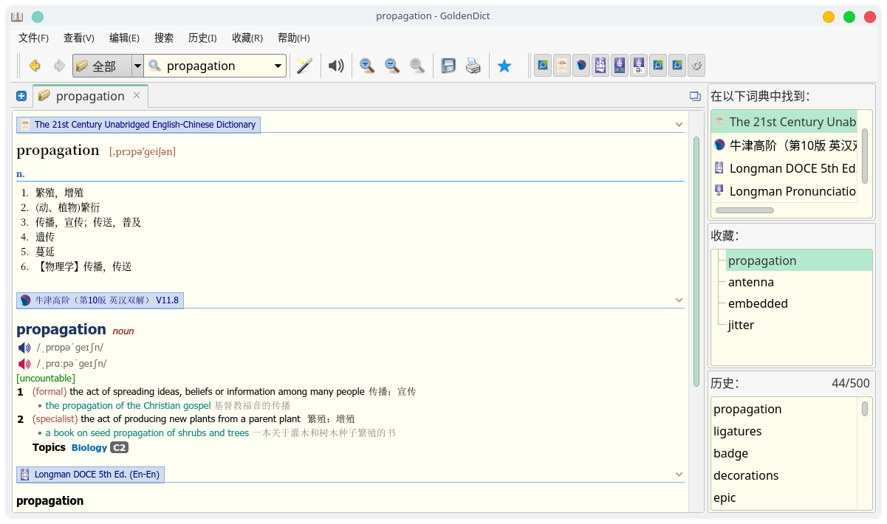
Task: Open the 帮助(H) menu
Action: tap(293, 38)
